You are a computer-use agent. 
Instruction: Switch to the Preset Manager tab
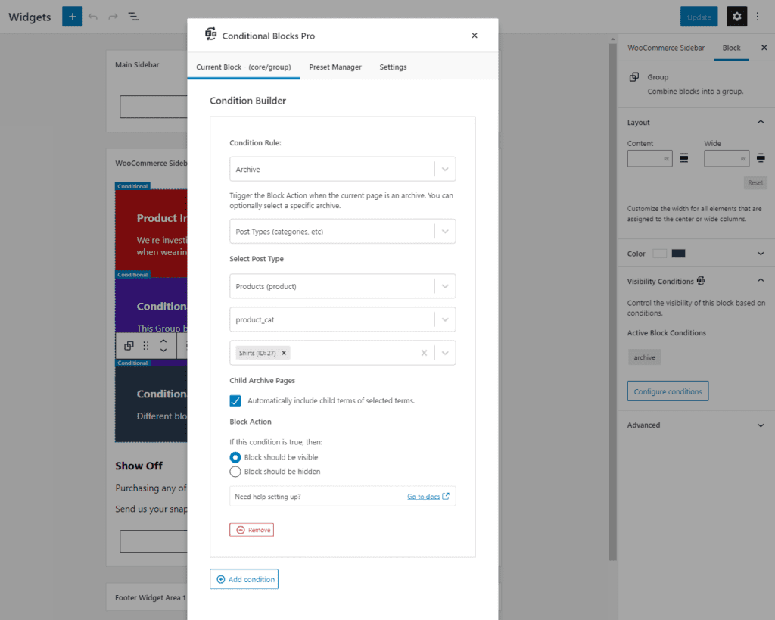335,67
